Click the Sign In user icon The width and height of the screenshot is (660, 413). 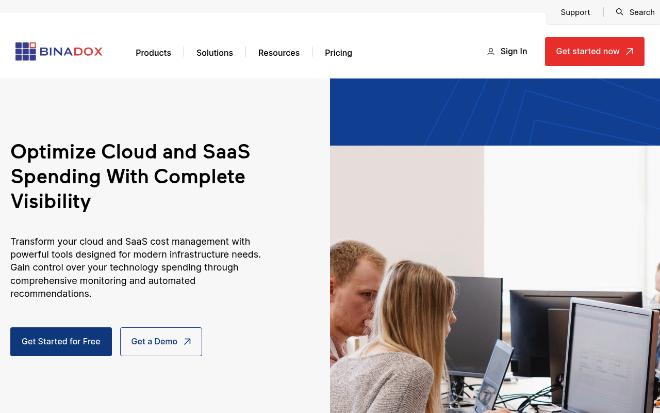(491, 52)
